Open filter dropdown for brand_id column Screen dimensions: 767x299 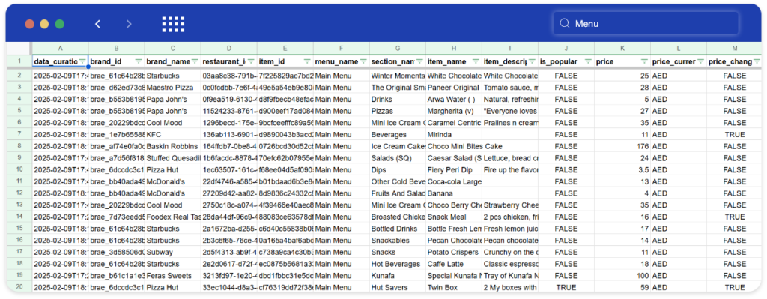click(139, 61)
